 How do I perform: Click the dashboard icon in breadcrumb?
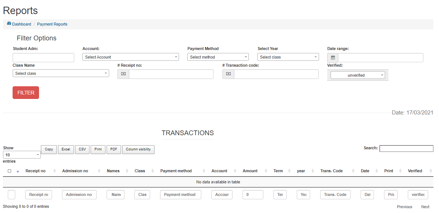coord(9,24)
